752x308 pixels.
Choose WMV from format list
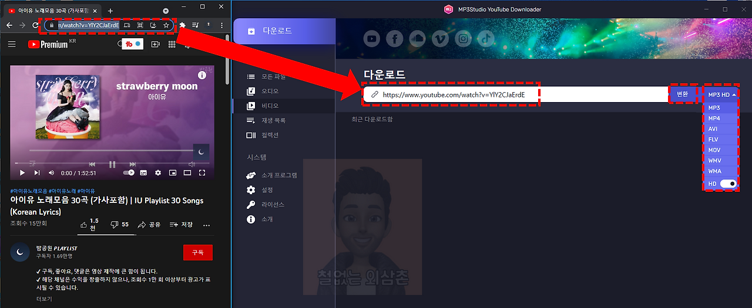[721, 161]
